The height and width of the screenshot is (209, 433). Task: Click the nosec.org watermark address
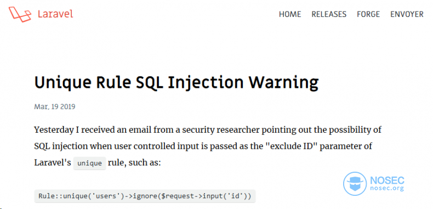pyautogui.click(x=386, y=189)
